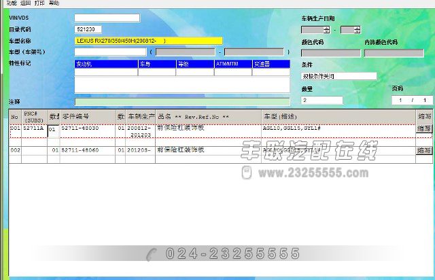Click production date 200812-201203
This screenshot has height=280, width=435.
click(139, 131)
